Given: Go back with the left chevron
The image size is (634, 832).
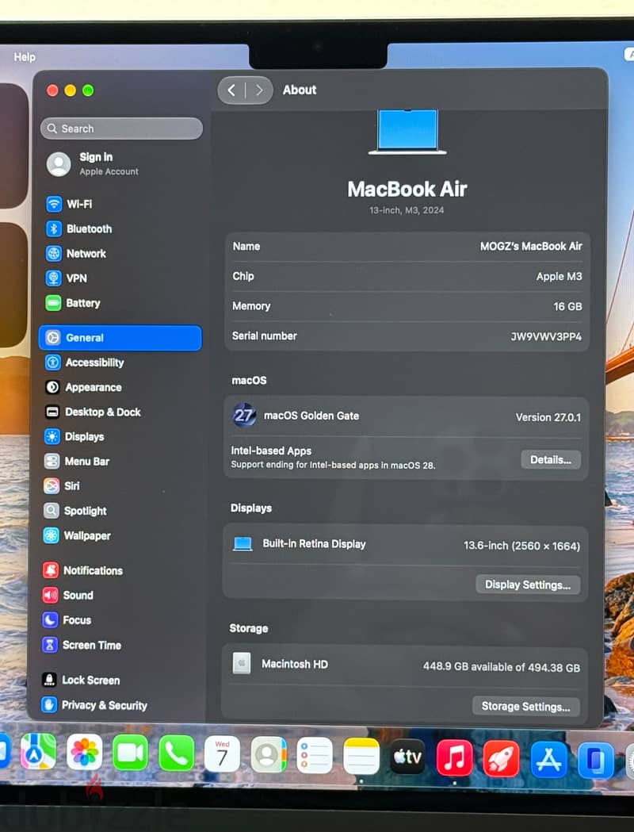Looking at the screenshot, I should click(231, 90).
